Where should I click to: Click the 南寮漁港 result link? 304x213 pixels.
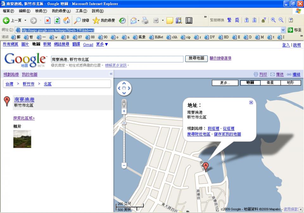(x=24, y=100)
